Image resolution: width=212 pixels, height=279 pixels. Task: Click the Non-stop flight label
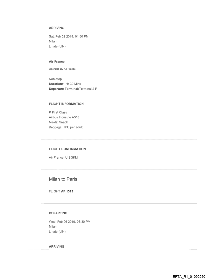click(55, 79)
